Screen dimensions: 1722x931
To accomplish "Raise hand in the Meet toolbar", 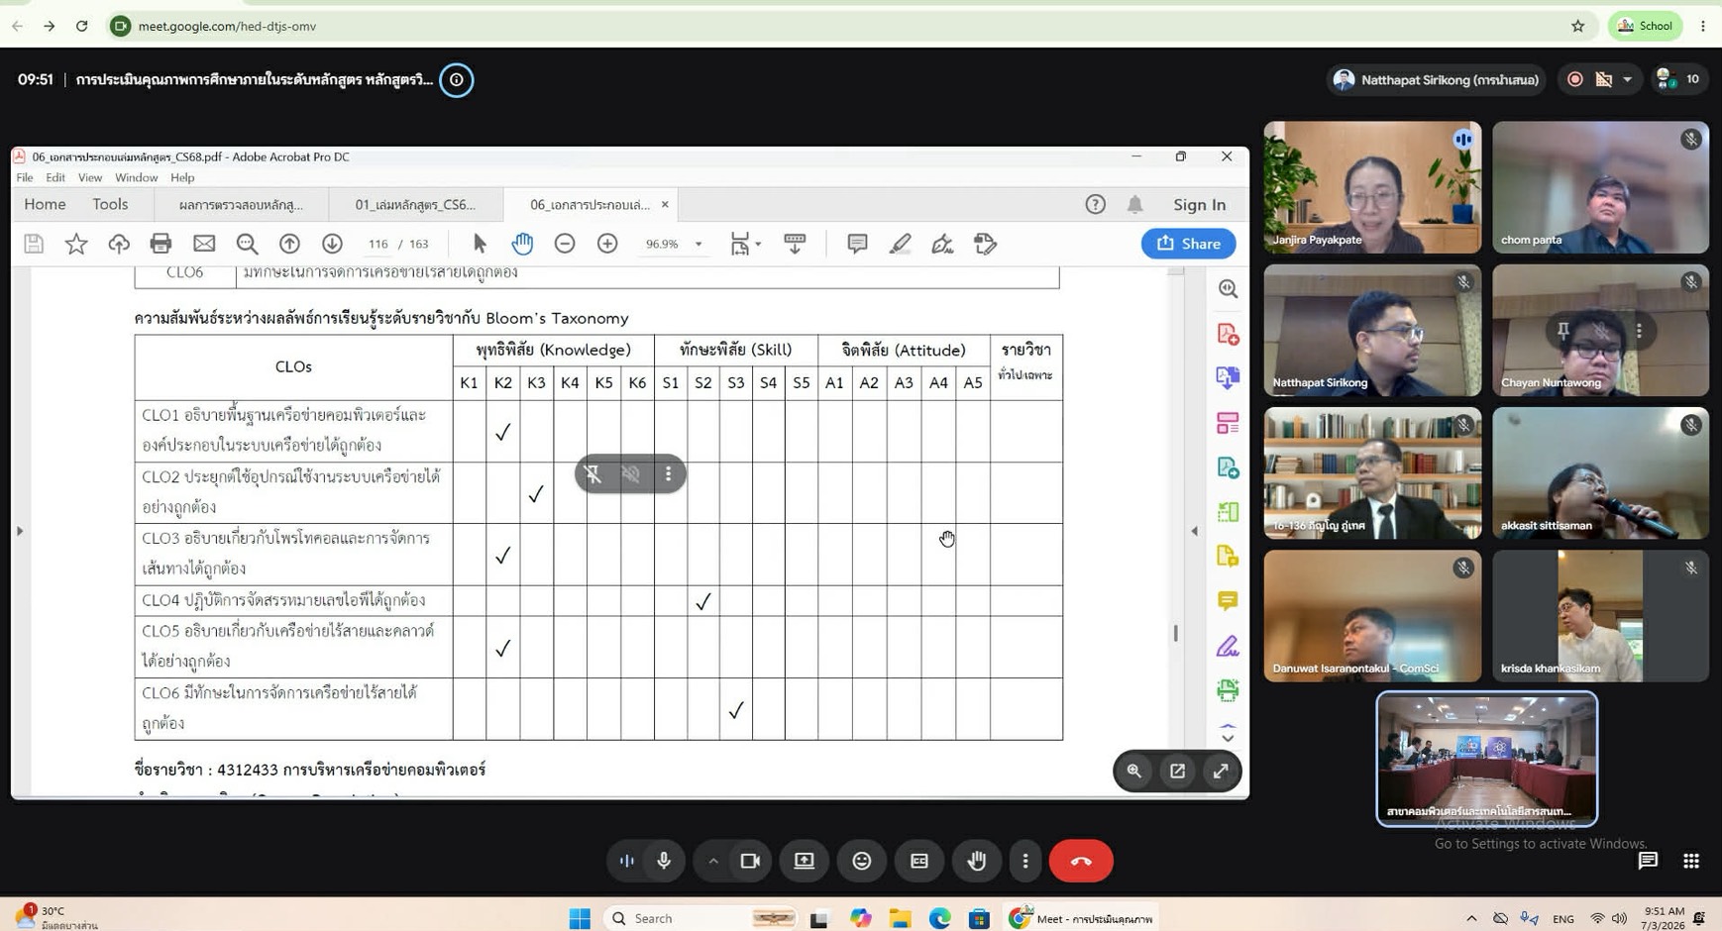I will pos(977,861).
